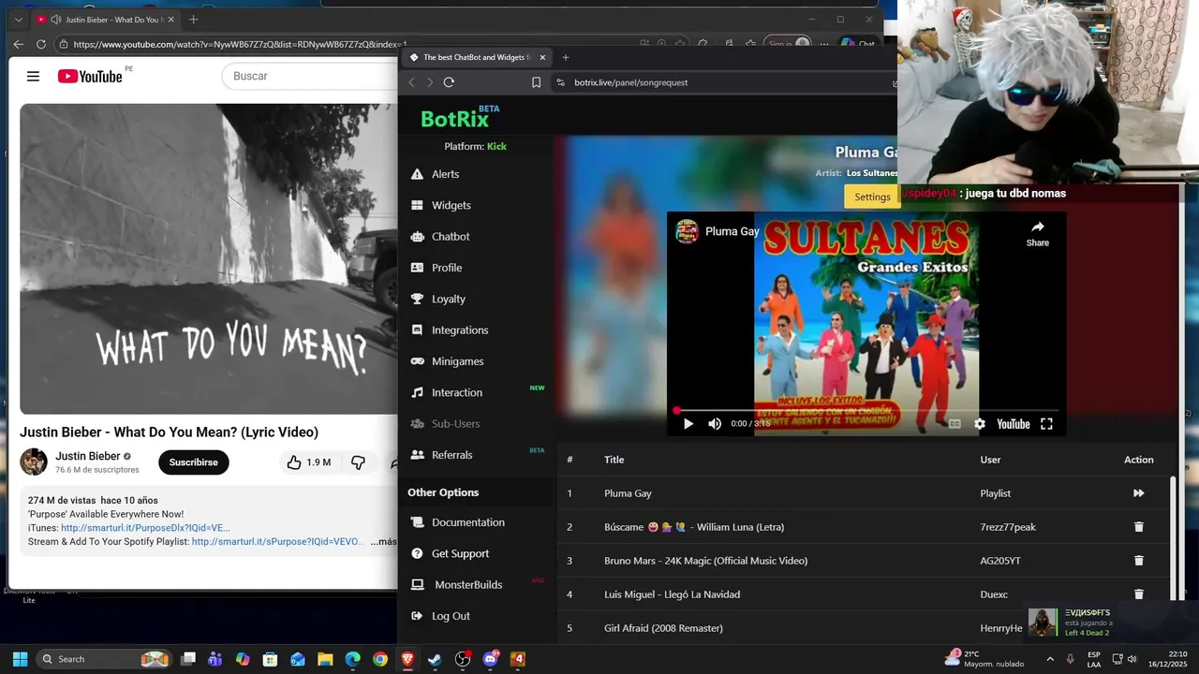Viewport: 1199px width, 674px height.
Task: Open the smarturl iTunes link
Action: [x=145, y=528]
